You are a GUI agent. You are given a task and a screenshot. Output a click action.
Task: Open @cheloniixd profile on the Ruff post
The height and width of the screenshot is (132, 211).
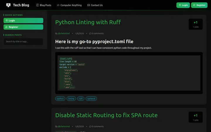[64, 33]
